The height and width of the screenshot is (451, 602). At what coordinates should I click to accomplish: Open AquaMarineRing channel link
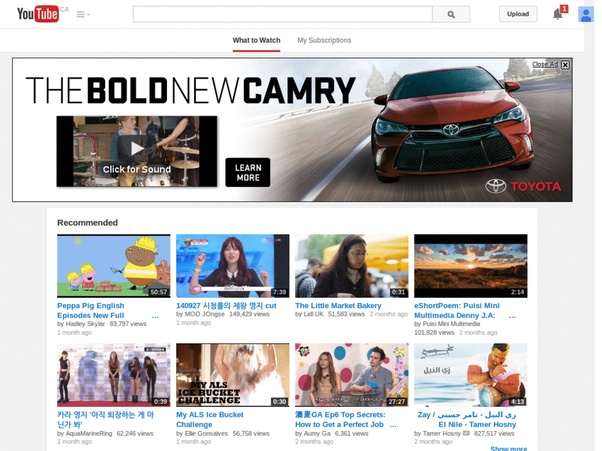[89, 433]
